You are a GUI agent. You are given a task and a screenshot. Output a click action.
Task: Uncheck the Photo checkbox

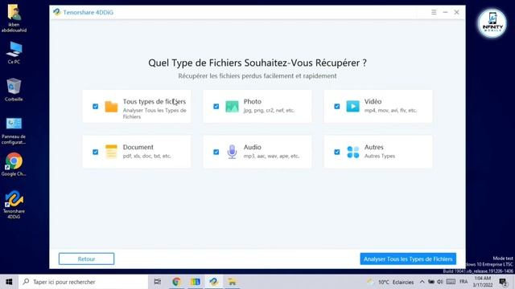tap(216, 107)
